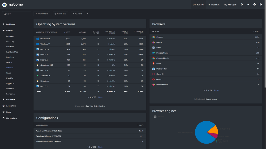266x149 pixels.
Task: Click the GNU/Linux 5.15 penguin icon
Action: (x=37, y=65)
